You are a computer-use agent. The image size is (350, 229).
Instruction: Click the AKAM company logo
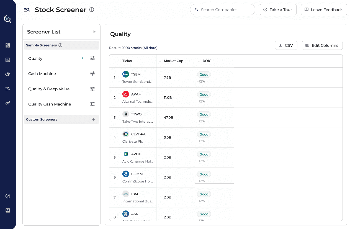(126, 94)
